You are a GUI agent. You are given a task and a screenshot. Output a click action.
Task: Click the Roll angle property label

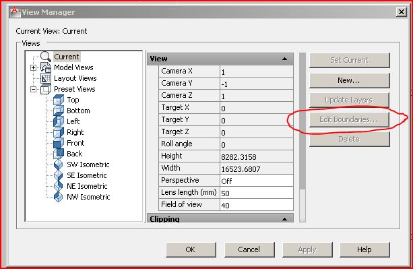[x=177, y=144]
